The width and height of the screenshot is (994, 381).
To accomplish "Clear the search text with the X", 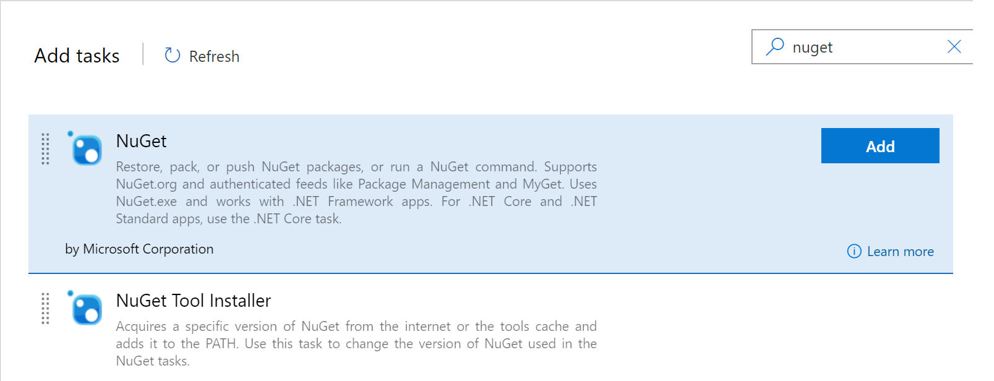I will point(954,46).
